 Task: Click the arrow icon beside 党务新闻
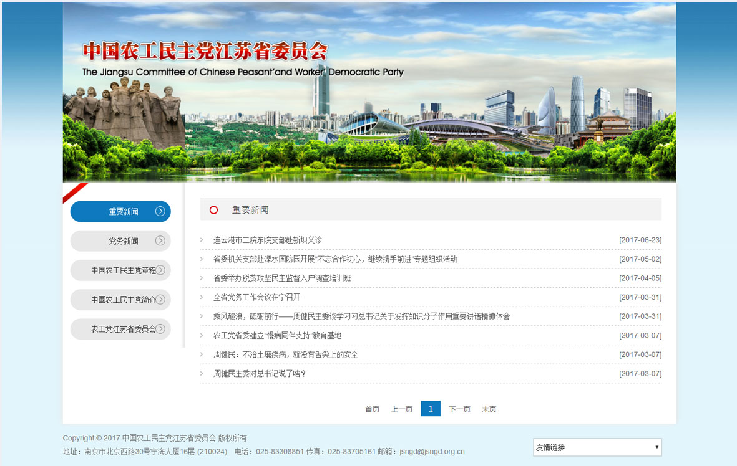click(160, 240)
